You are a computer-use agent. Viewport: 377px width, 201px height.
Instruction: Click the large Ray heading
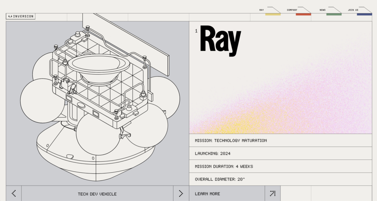tap(221, 41)
